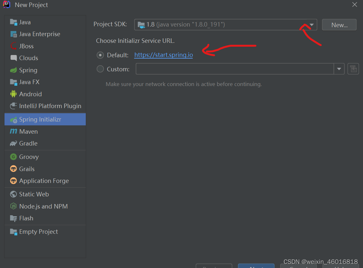Open the https://start.spring.io link
The width and height of the screenshot is (363, 268).
164,55
